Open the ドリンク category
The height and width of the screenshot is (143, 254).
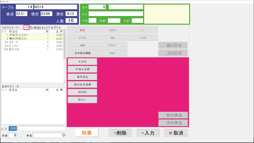[x=82, y=38]
